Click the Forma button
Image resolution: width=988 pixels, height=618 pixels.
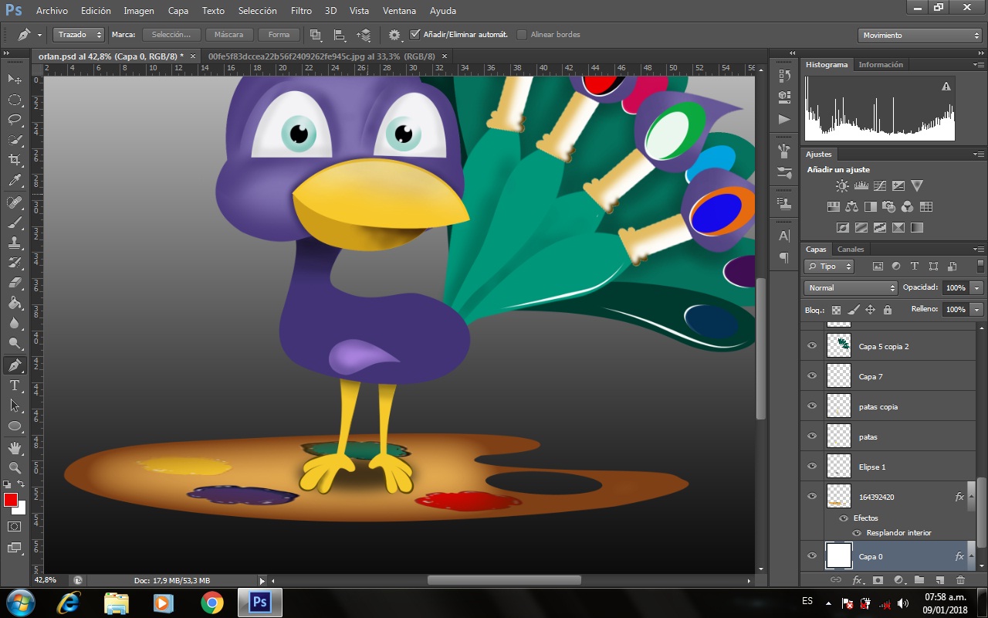click(279, 35)
